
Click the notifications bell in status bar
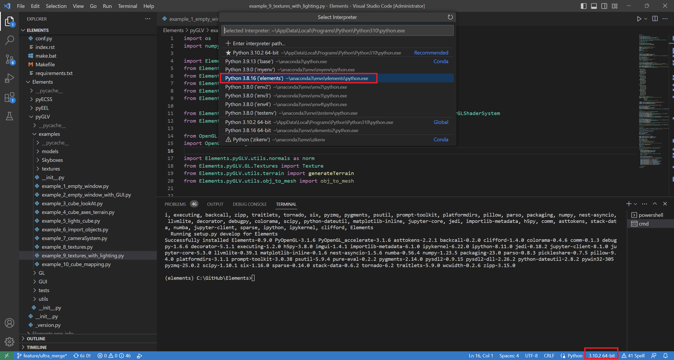(x=665, y=356)
